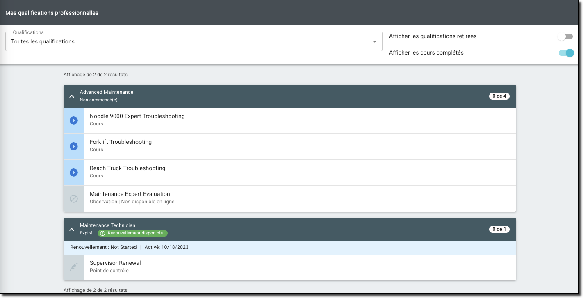Viewport: 583px width, 298px height.
Task: Click the 0 de 4 progress badge
Action: click(499, 96)
